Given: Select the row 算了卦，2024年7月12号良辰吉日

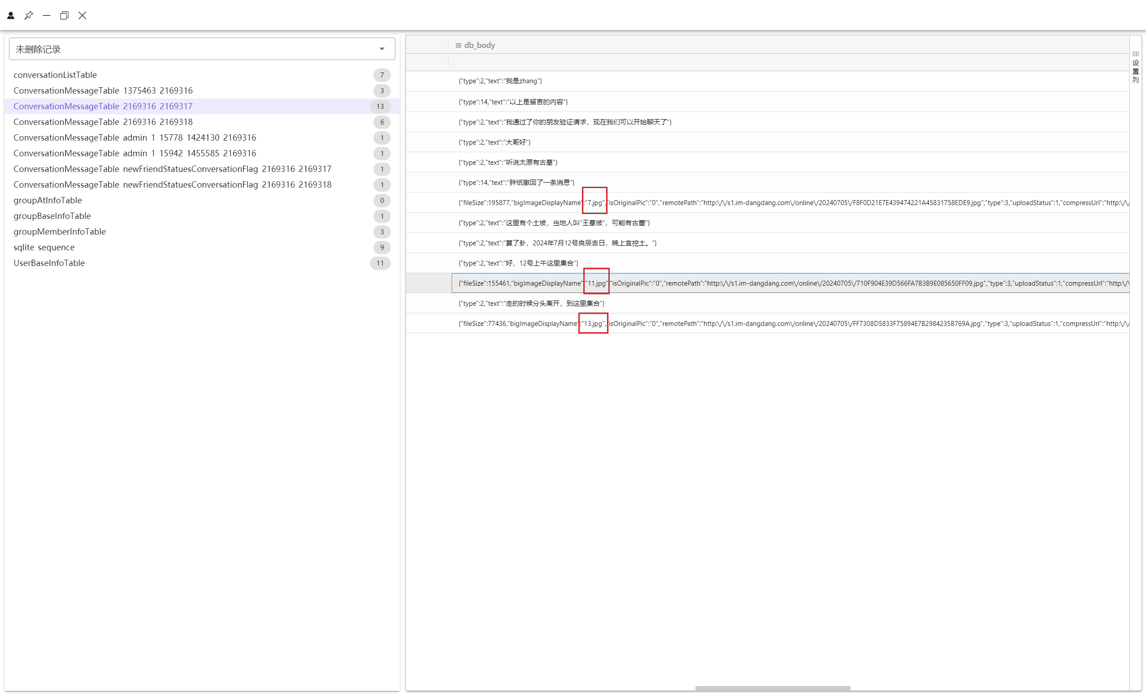Looking at the screenshot, I should pyautogui.click(x=767, y=243).
